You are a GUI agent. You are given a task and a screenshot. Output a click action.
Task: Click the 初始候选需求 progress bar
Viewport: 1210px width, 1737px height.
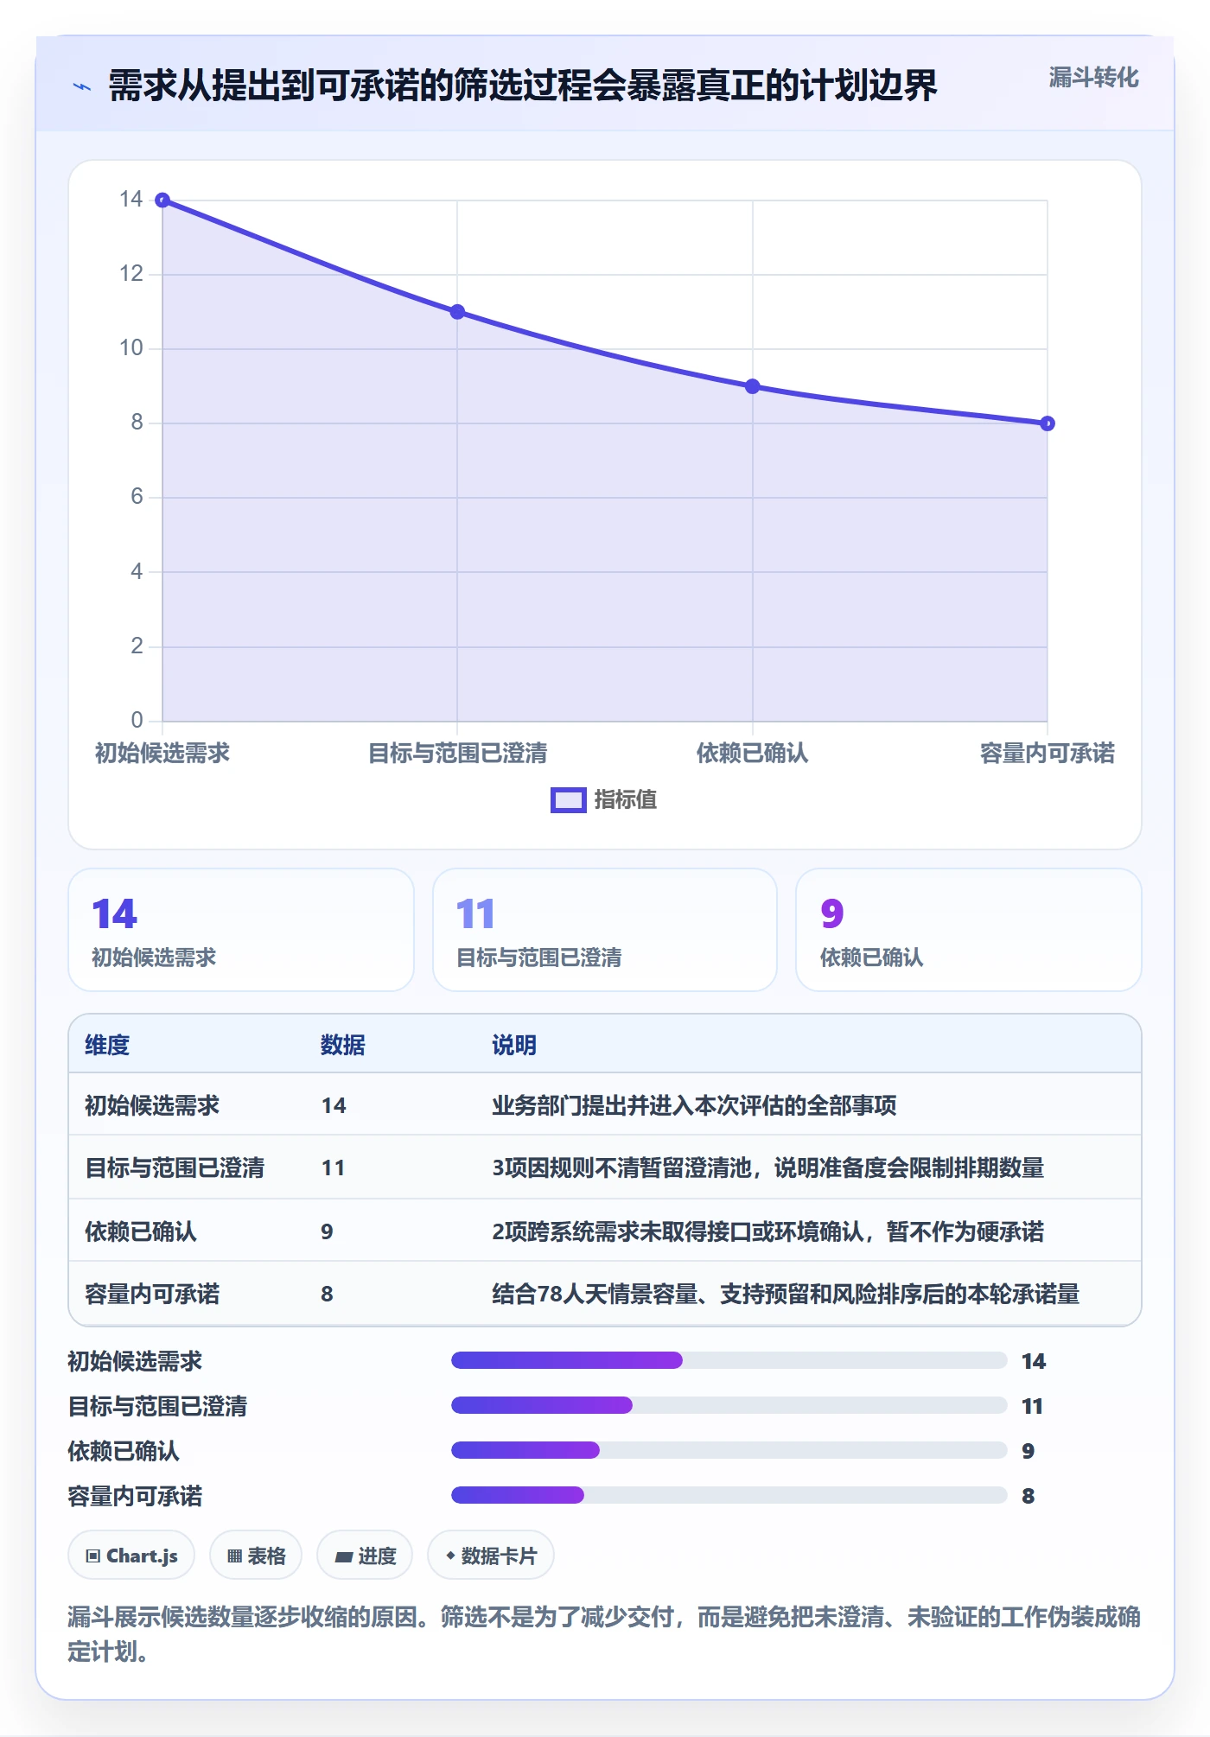[x=729, y=1360]
